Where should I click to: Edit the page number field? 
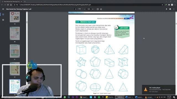pyautogui.click(x=76, y=9)
